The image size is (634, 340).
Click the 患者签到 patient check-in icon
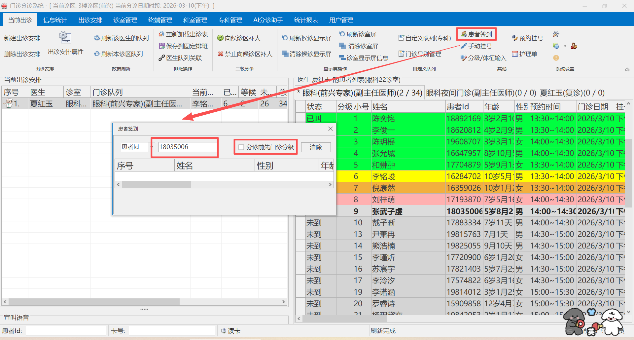[x=464, y=34]
